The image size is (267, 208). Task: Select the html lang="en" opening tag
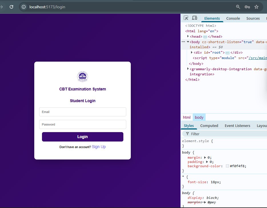pos(202,31)
